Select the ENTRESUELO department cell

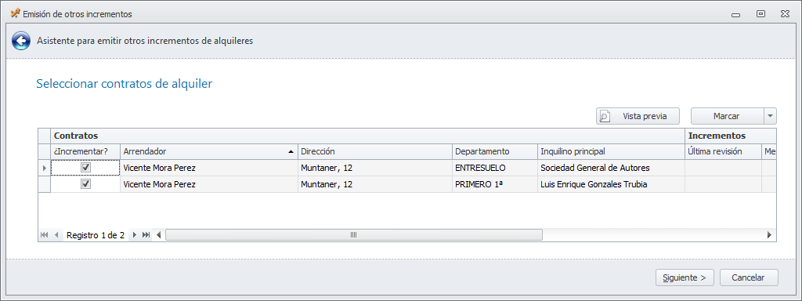[x=495, y=168]
